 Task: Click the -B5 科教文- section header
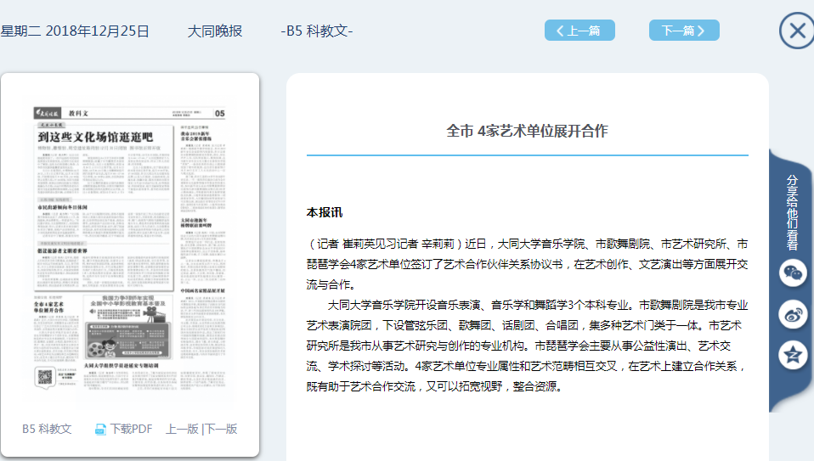pyautogui.click(x=317, y=31)
